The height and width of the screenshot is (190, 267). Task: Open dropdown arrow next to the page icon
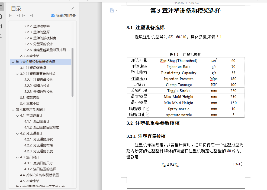tap(116, 10)
